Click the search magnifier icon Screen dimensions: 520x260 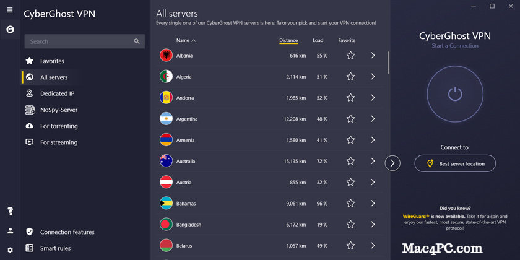[137, 41]
